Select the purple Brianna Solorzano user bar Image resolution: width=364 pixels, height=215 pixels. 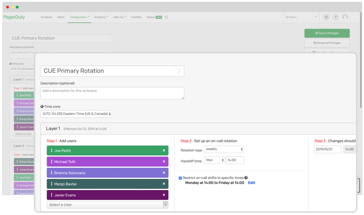pyautogui.click(x=107, y=173)
